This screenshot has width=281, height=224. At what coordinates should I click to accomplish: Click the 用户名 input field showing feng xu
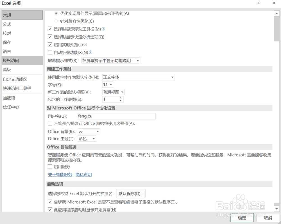pos(117,116)
